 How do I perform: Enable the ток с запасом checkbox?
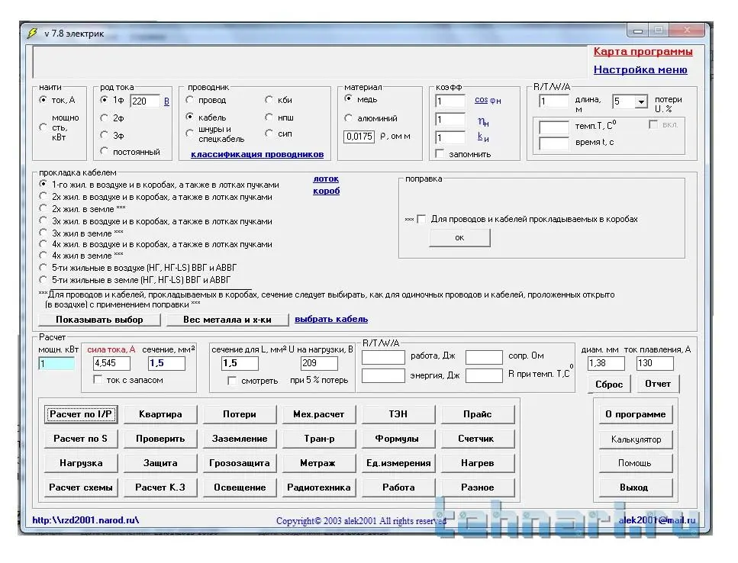(98, 380)
